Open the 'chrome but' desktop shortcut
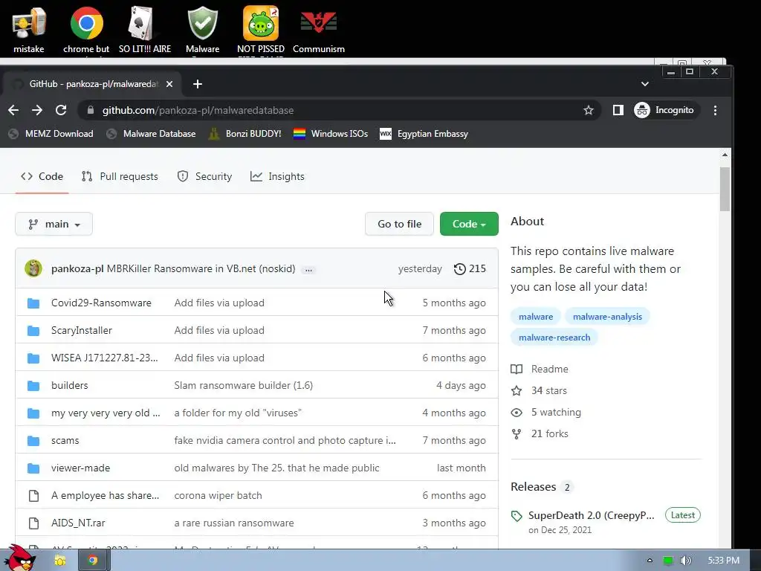Image resolution: width=761 pixels, height=571 pixels. pyautogui.click(x=86, y=29)
